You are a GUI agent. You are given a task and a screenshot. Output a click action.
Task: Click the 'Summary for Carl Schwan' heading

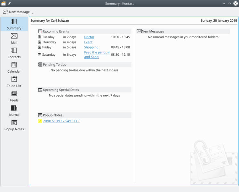click(50, 20)
